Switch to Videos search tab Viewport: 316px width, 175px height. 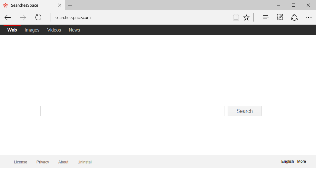[54, 30]
